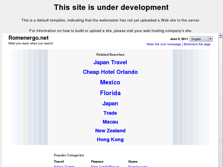Click 'What you need, when you need it' tagline

coord(30,43)
